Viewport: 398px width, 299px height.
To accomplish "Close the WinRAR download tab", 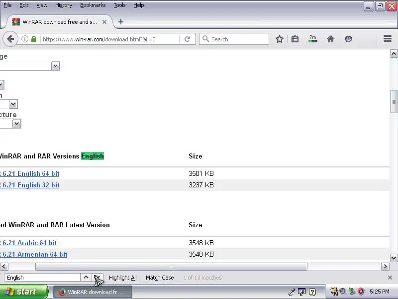I will (104, 22).
